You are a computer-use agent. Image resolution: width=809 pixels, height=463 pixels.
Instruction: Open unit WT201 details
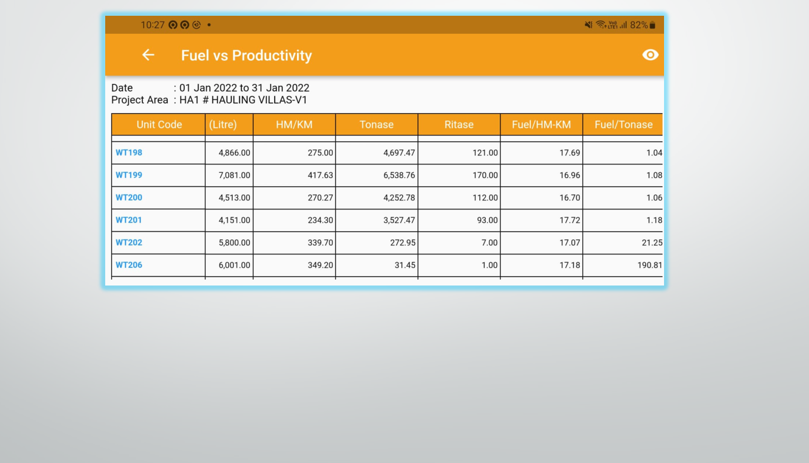point(129,220)
